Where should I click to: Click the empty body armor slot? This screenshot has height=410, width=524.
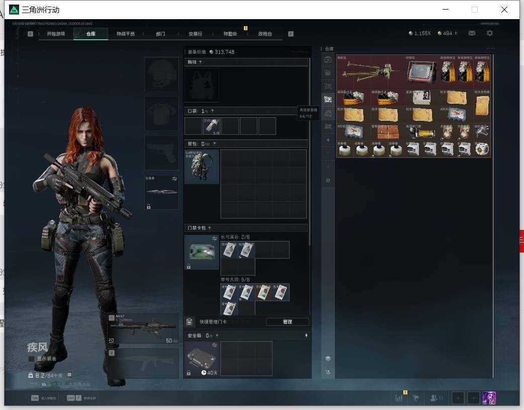(x=161, y=114)
